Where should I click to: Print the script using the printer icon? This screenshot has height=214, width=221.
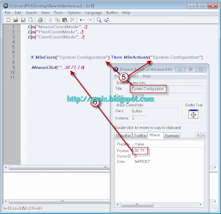click(40, 20)
